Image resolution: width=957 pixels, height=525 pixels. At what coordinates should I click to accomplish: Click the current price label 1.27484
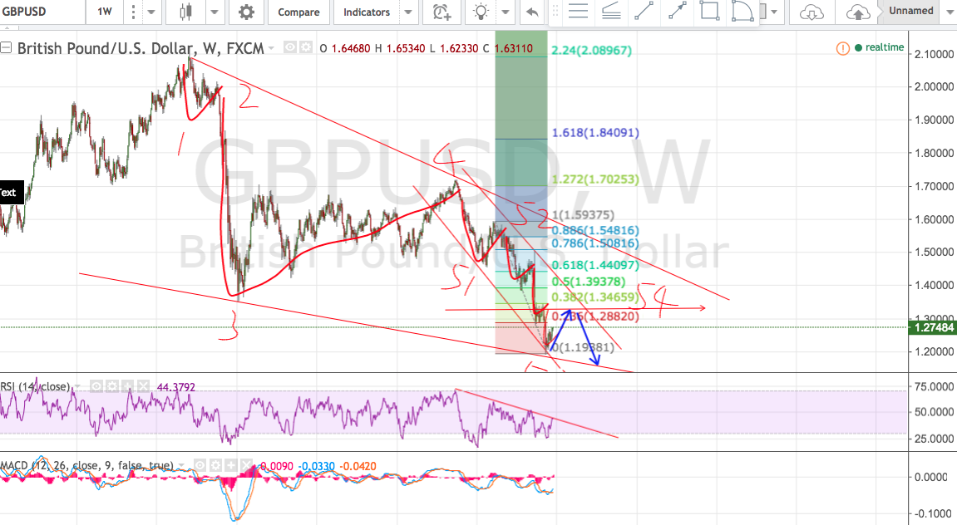933,328
